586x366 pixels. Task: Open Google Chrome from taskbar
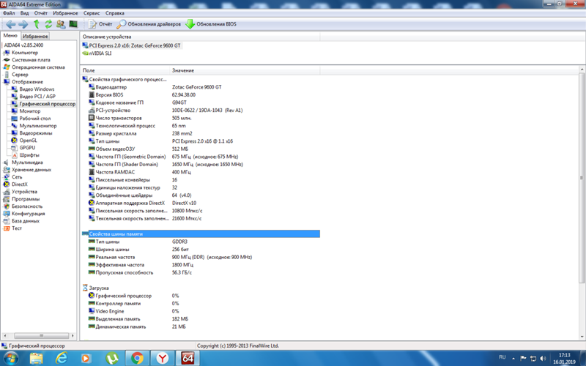click(x=137, y=359)
